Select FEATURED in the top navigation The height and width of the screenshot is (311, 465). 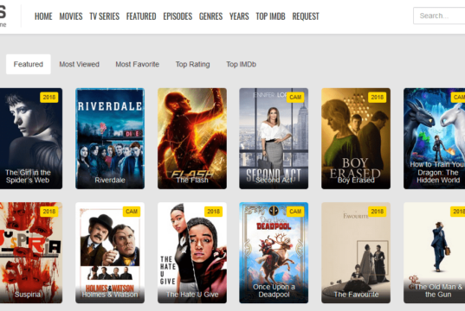click(x=141, y=16)
